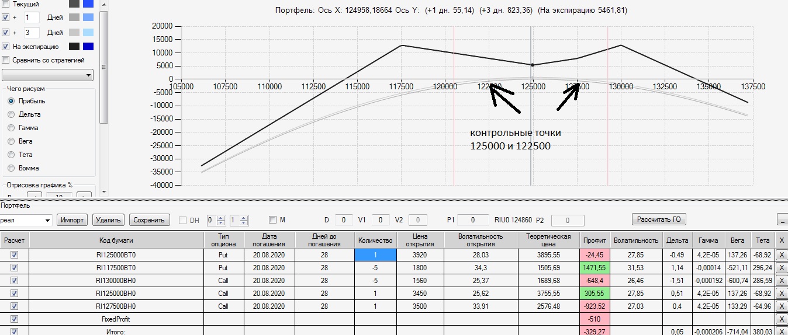Pick the gray swatch of +1 Дней line
Image resolution: width=788 pixels, height=335 pixels.
(x=74, y=18)
